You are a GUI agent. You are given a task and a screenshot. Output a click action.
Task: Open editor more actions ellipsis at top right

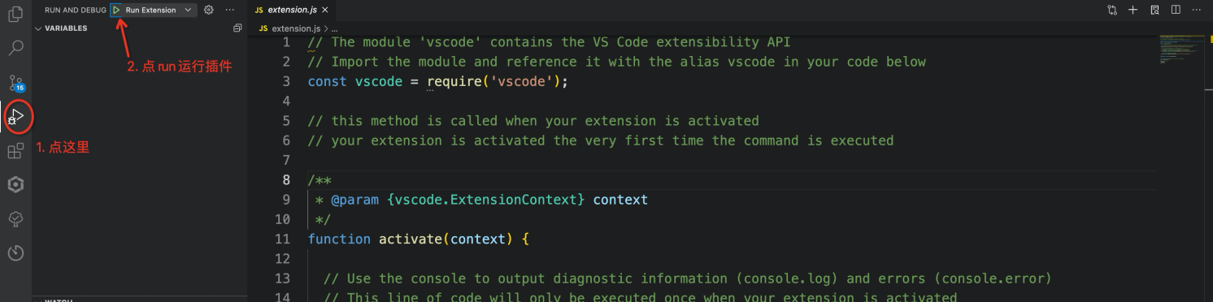(x=1197, y=10)
